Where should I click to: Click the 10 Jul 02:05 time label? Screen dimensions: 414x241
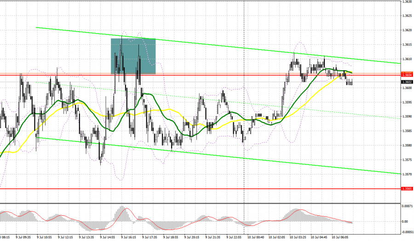(x=277, y=237)
